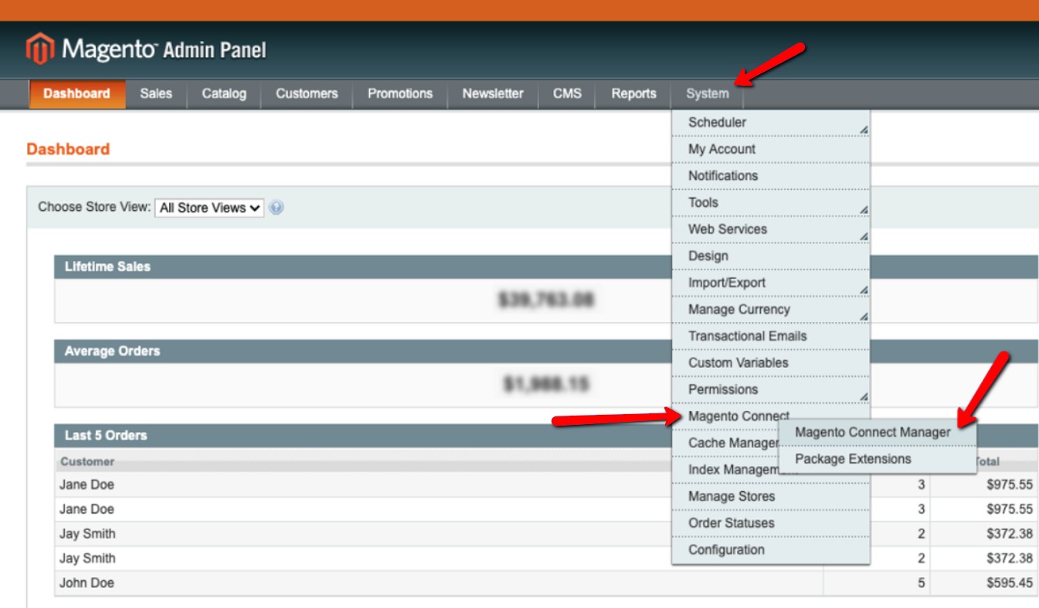Open the CMS menu
Image resolution: width=1039 pixels, height=608 pixels.
568,94
